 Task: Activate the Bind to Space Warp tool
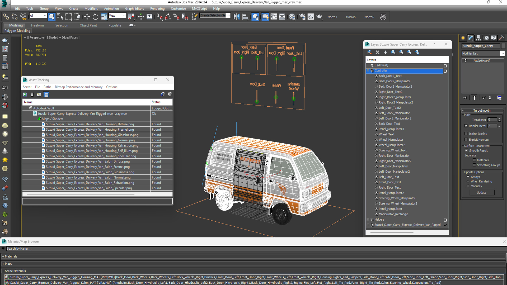23,17
